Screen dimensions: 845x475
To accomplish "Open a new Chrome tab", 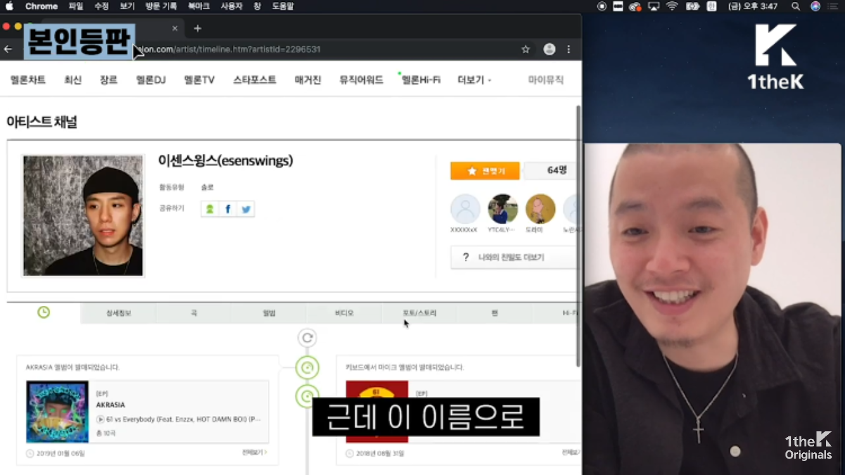I will pyautogui.click(x=198, y=28).
